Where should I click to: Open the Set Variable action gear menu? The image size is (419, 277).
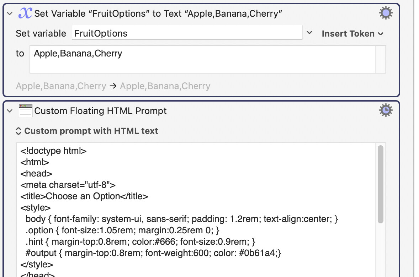[x=386, y=13]
